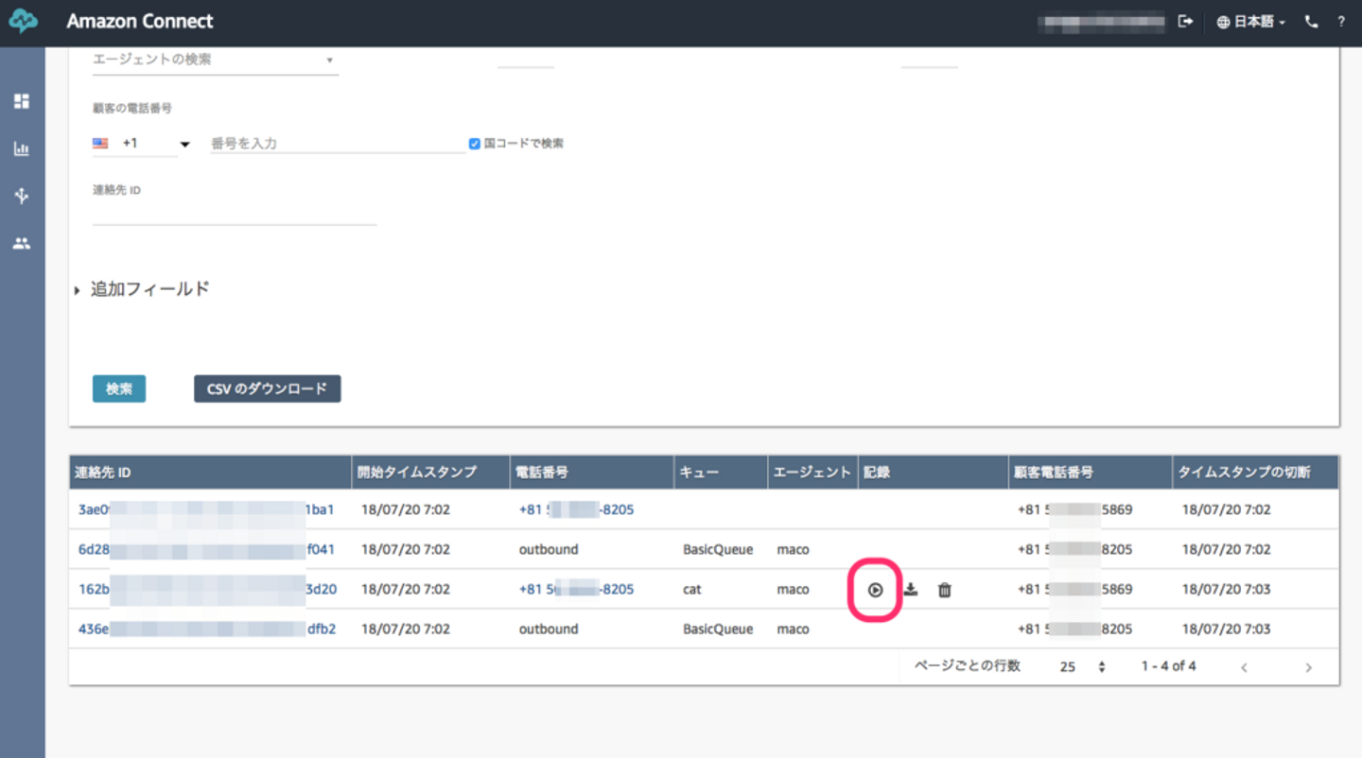Play the recording for the cat queue contact
Image resolution: width=1362 pixels, height=758 pixels.
[875, 590]
